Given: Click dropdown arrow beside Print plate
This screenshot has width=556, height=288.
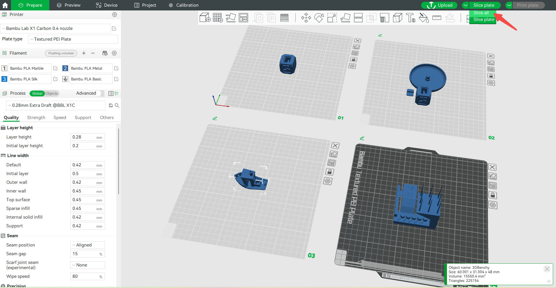Looking at the screenshot, I should click(x=509, y=5).
